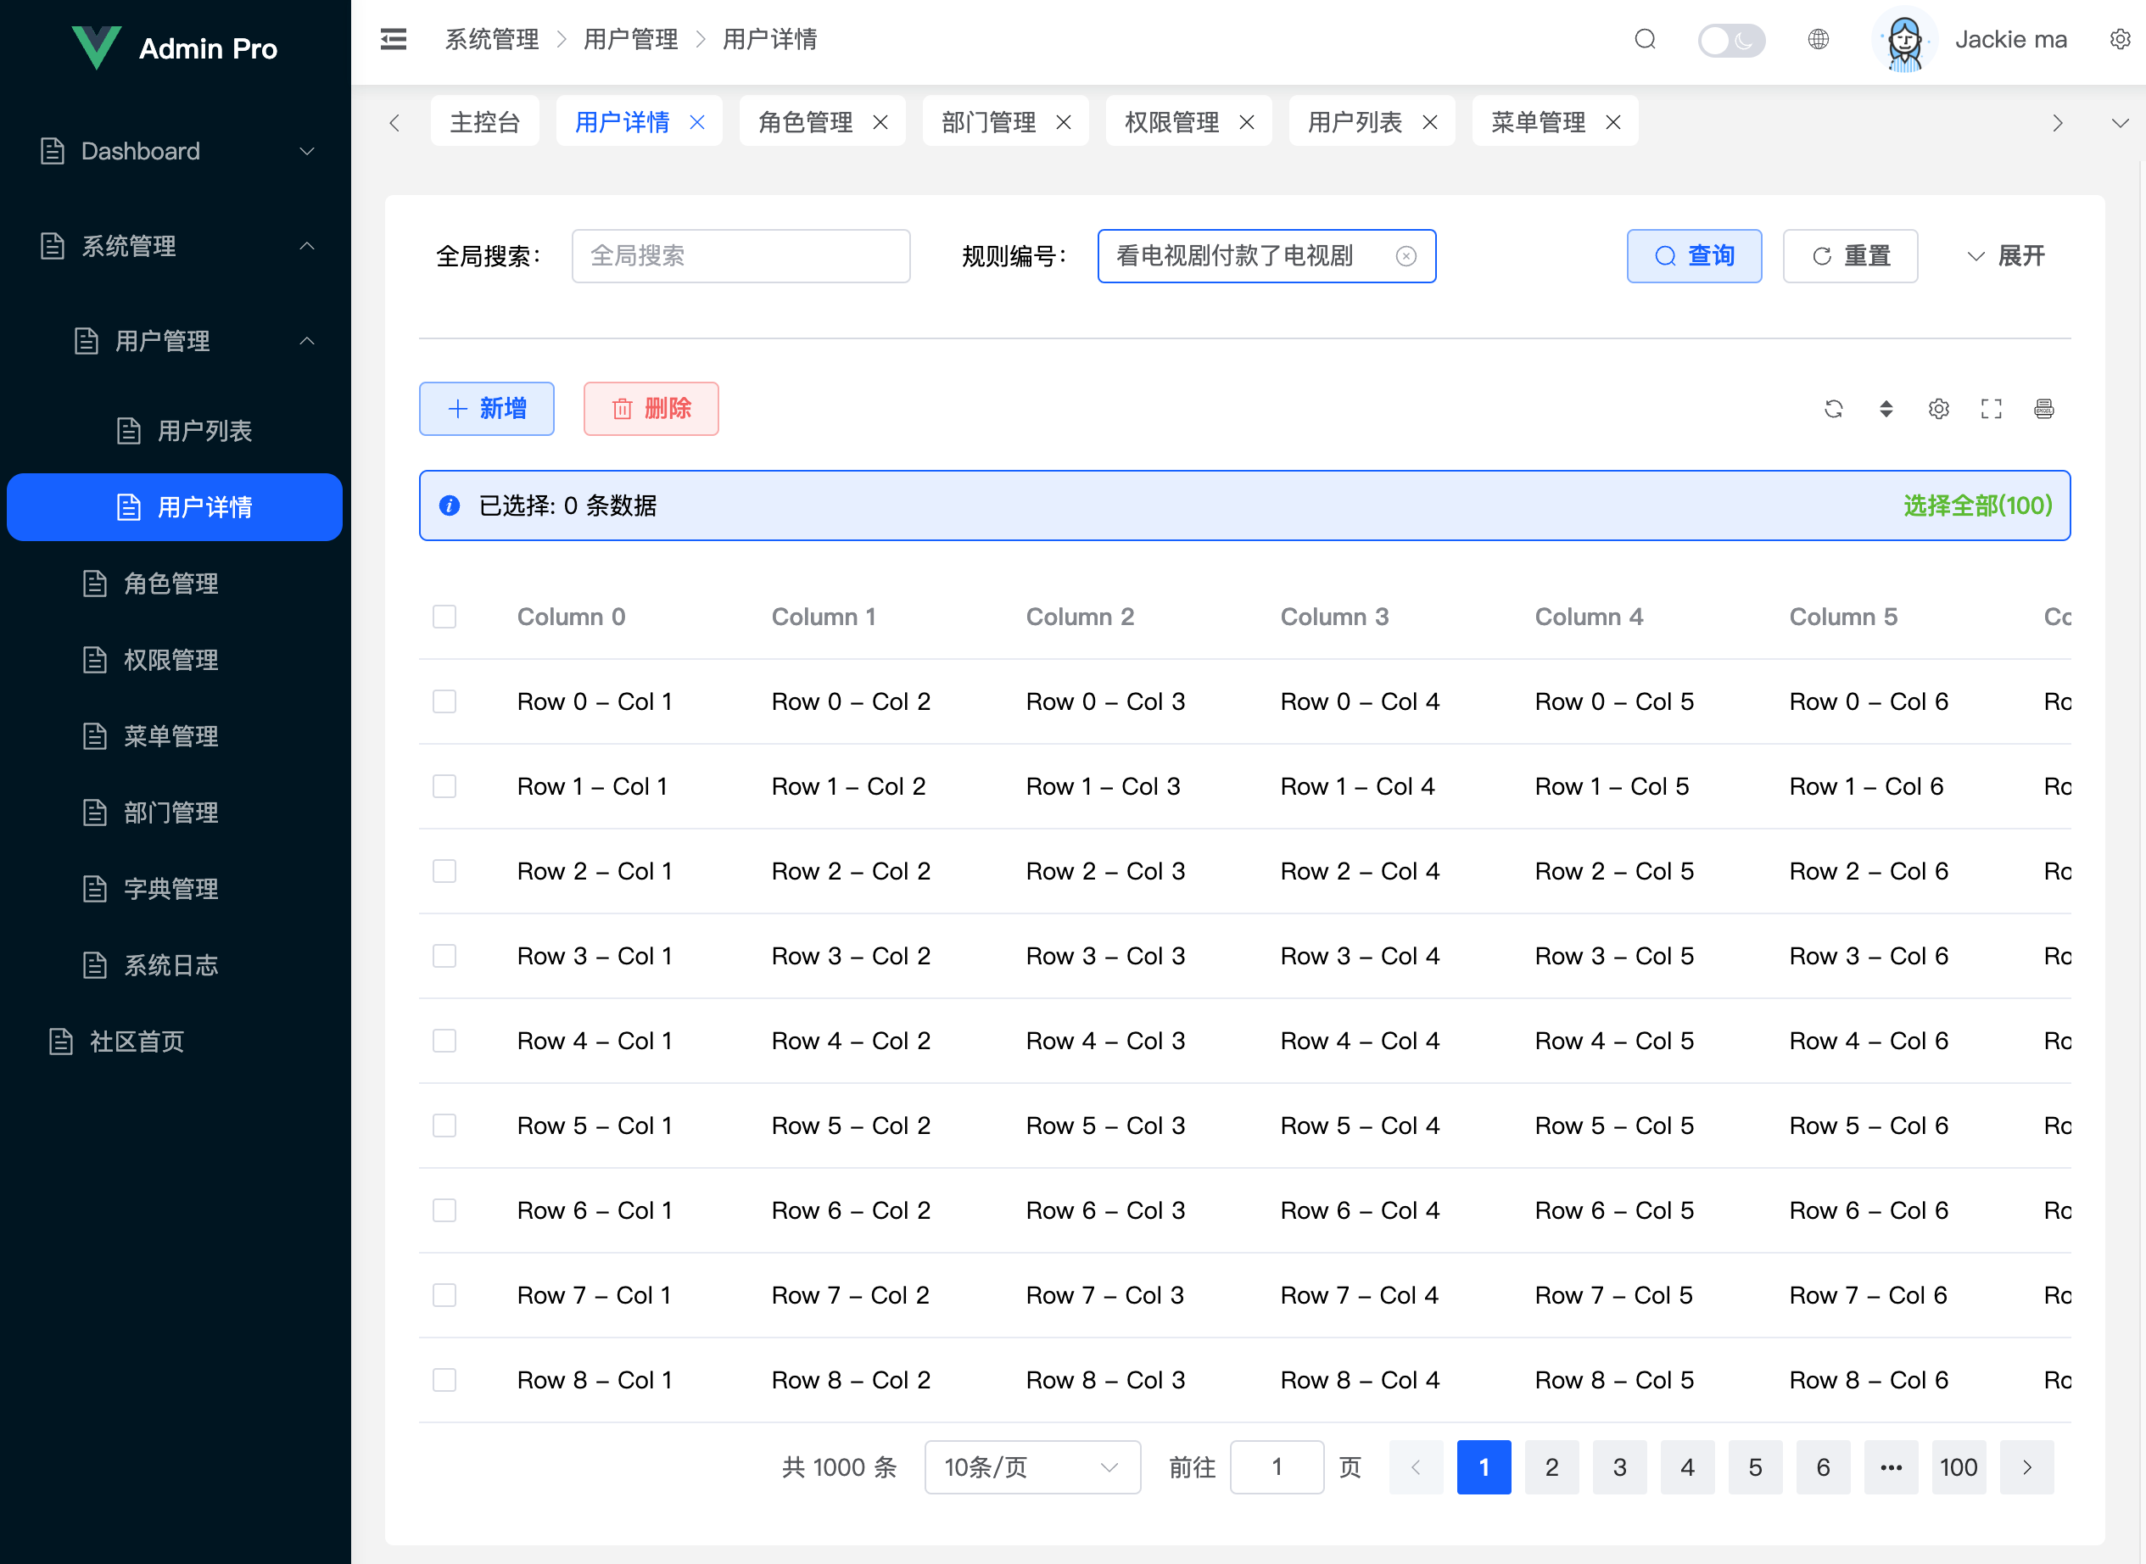The height and width of the screenshot is (1564, 2146).
Task: Open table column settings gear
Action: pyautogui.click(x=1939, y=408)
